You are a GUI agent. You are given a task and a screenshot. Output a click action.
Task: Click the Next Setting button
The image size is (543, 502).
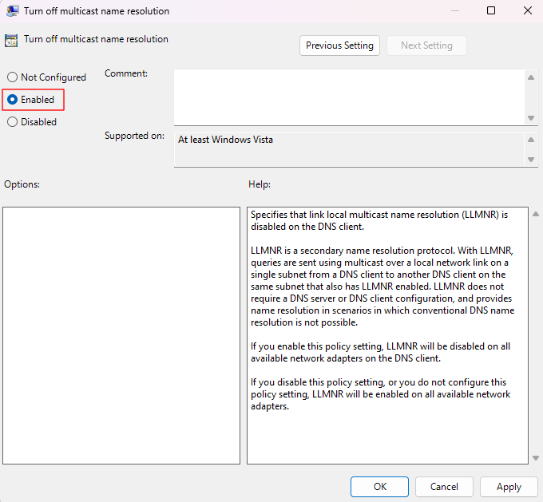click(x=426, y=45)
